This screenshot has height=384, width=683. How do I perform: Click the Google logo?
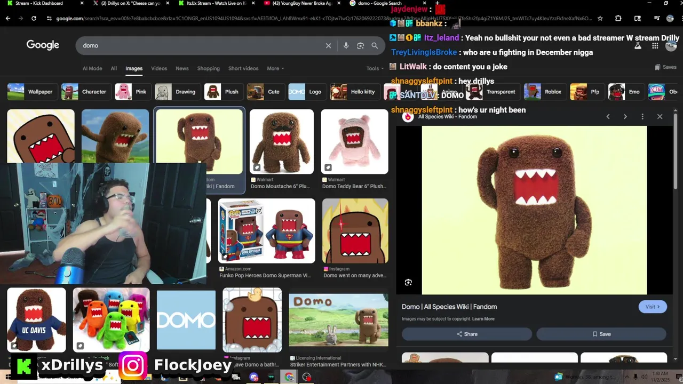point(43,45)
